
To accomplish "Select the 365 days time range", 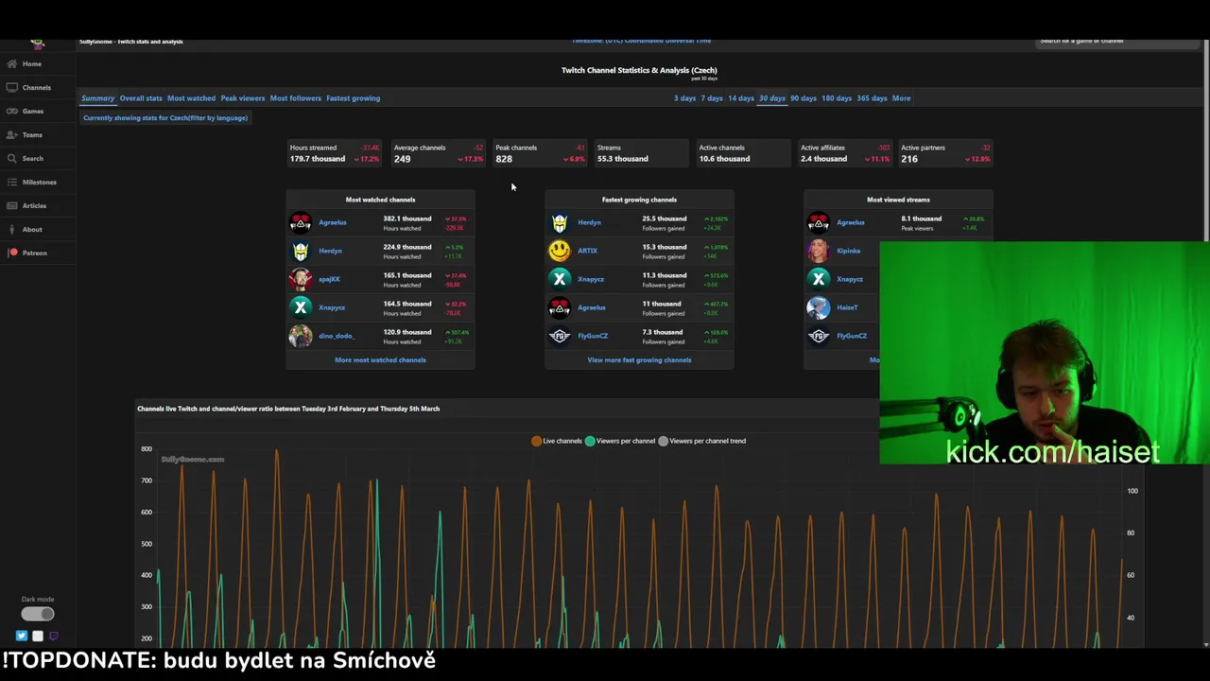I will [x=872, y=98].
